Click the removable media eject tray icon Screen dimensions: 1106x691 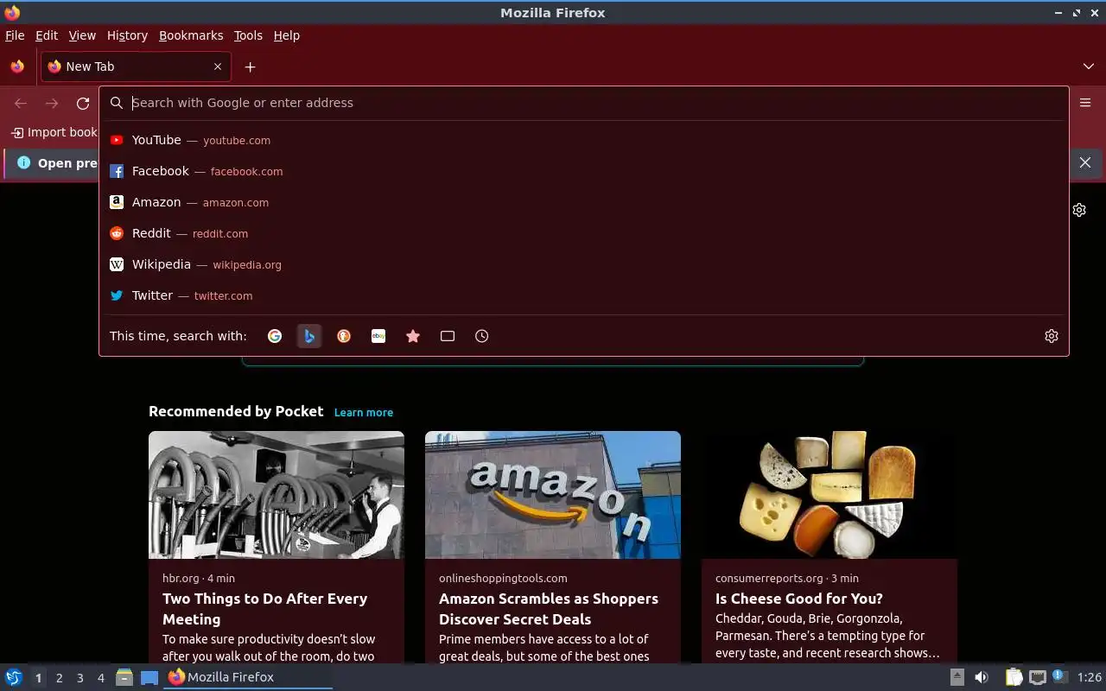click(957, 677)
